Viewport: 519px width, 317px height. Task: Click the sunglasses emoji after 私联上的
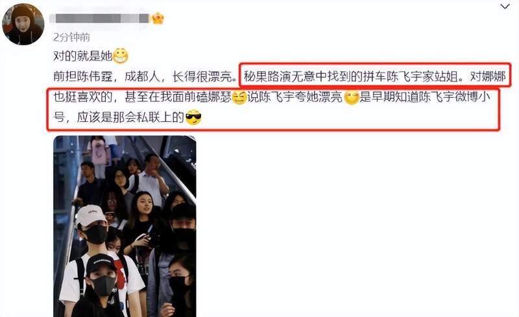click(193, 117)
